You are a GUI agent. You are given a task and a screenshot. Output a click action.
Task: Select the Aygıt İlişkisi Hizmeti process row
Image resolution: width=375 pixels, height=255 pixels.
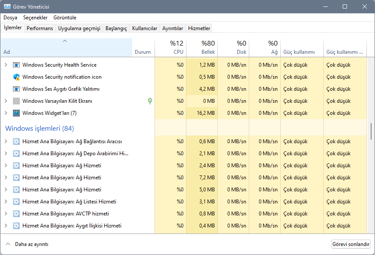pyautogui.click(x=71, y=226)
